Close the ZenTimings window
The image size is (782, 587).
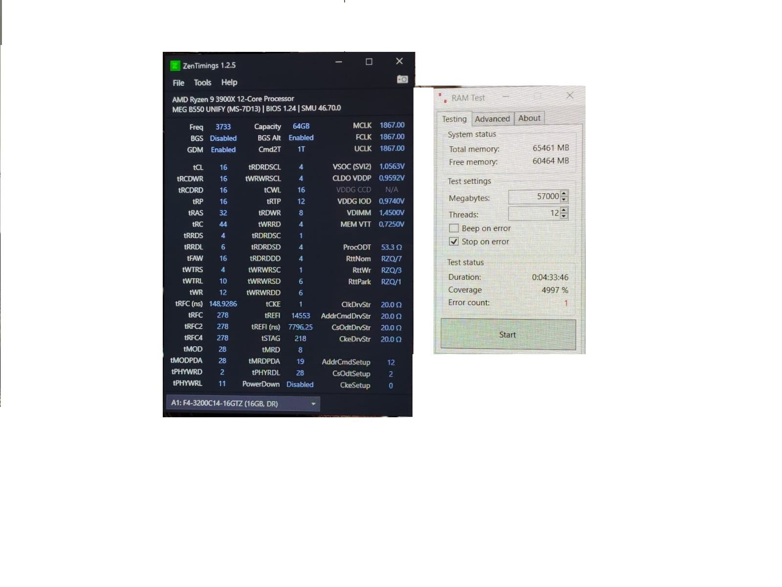tap(399, 61)
